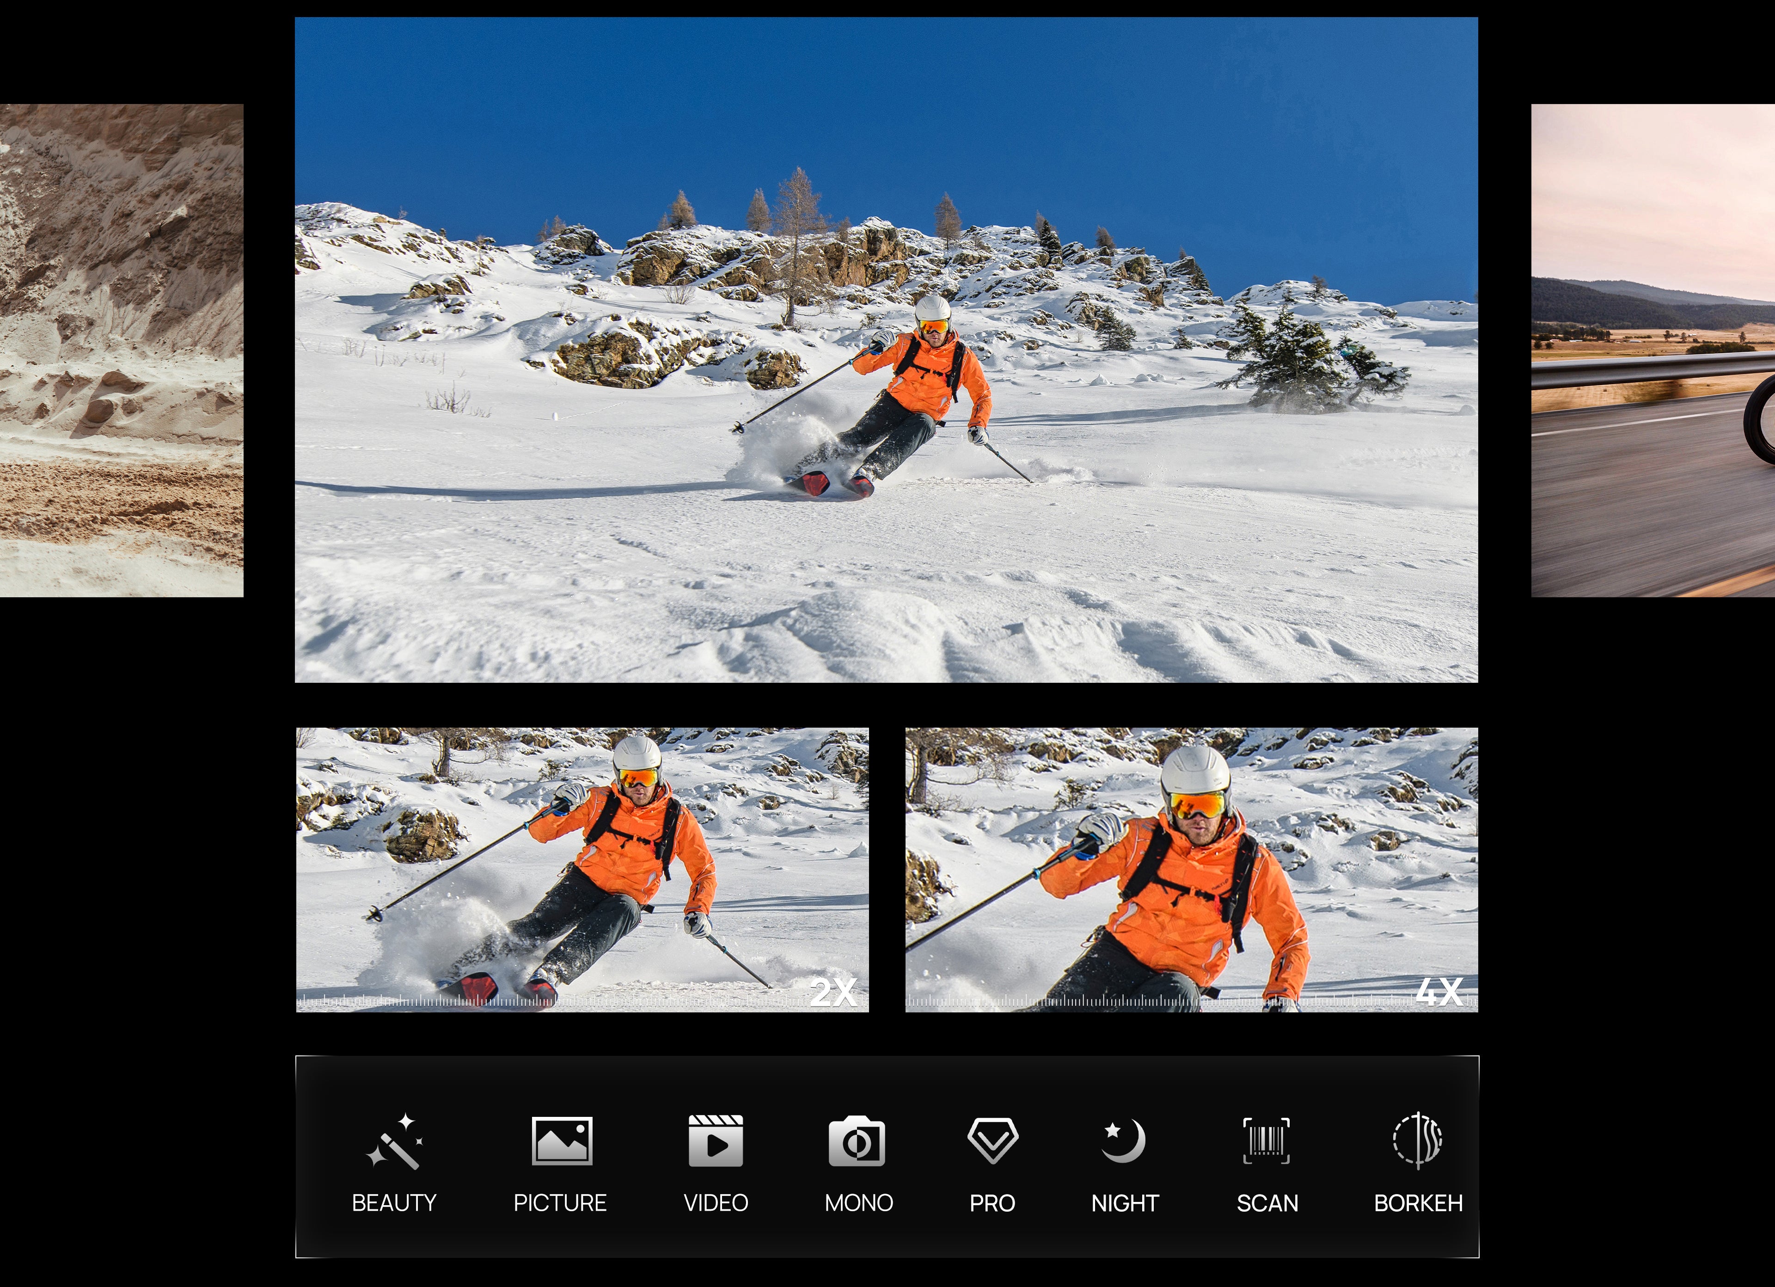Image resolution: width=1775 pixels, height=1287 pixels.
Task: Select the Scan barcode icon
Action: coord(1266,1140)
